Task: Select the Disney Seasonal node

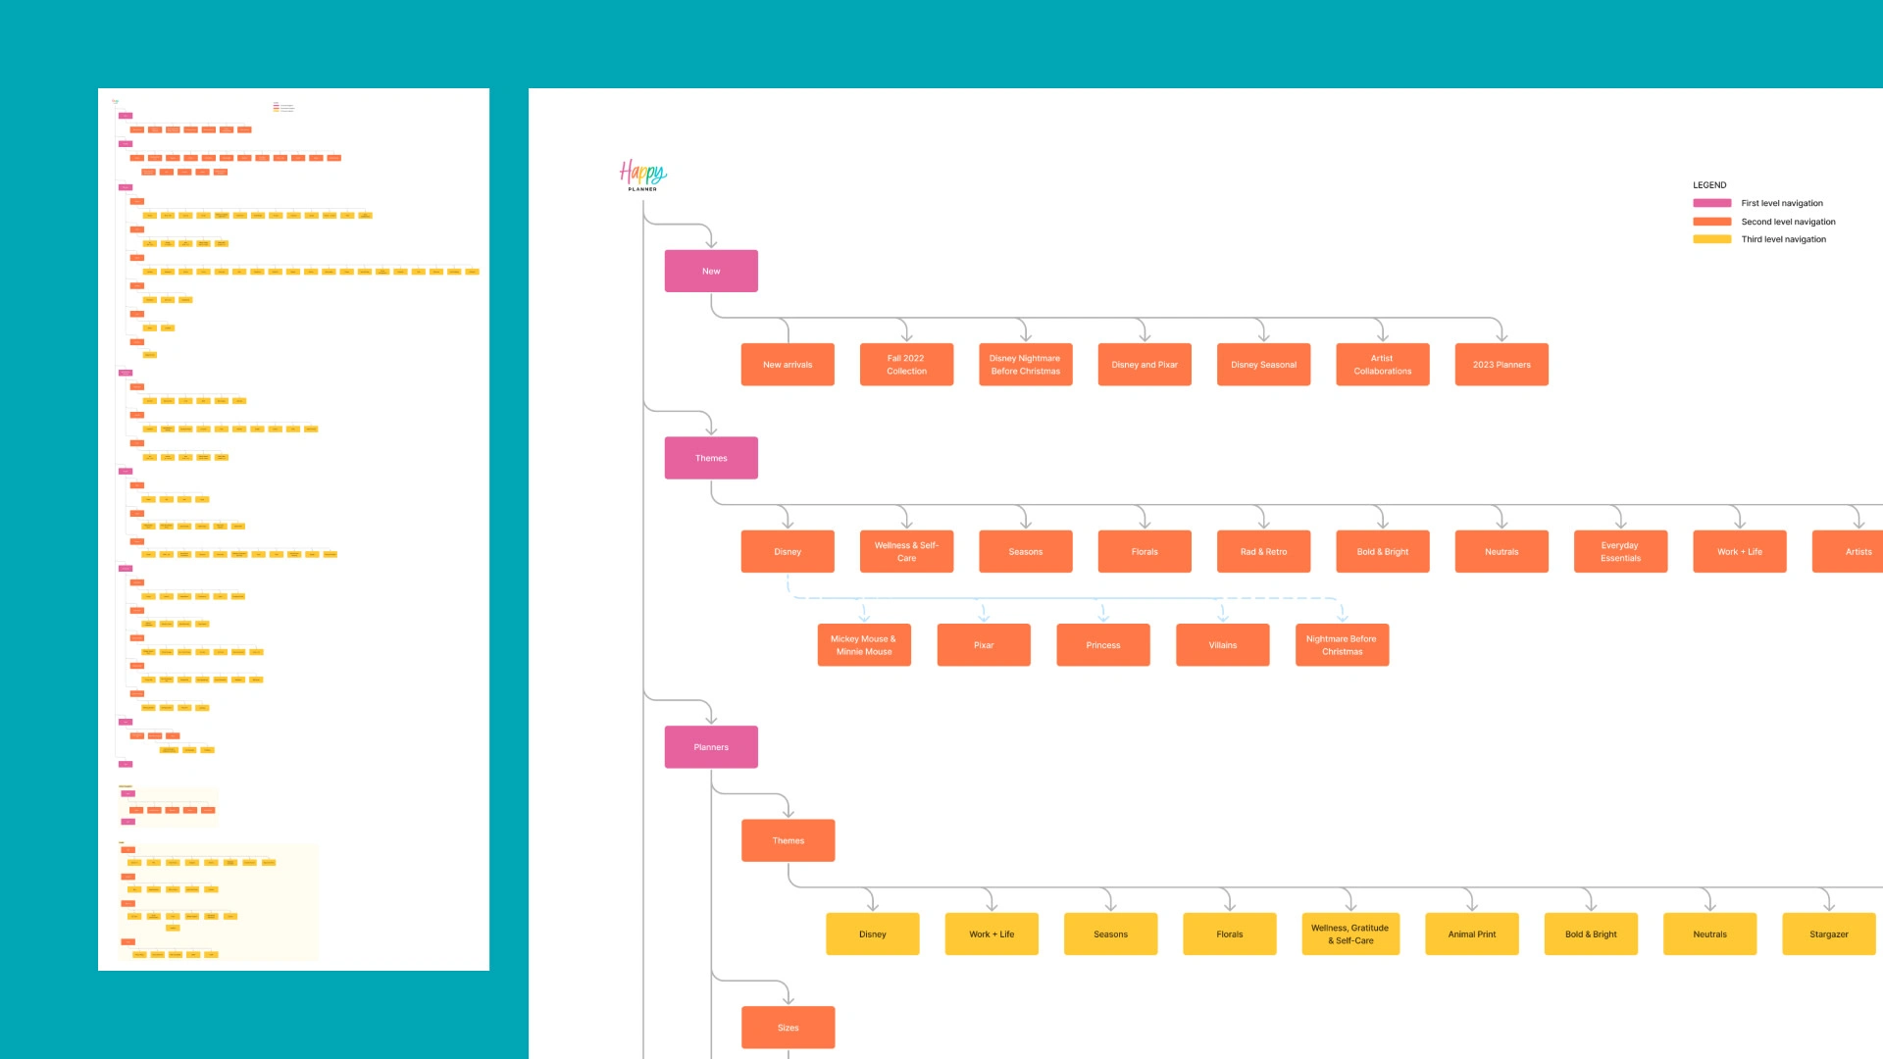Action: 1263,365
